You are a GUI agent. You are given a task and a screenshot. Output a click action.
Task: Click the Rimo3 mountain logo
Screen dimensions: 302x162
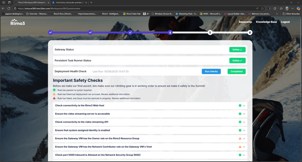18,22
